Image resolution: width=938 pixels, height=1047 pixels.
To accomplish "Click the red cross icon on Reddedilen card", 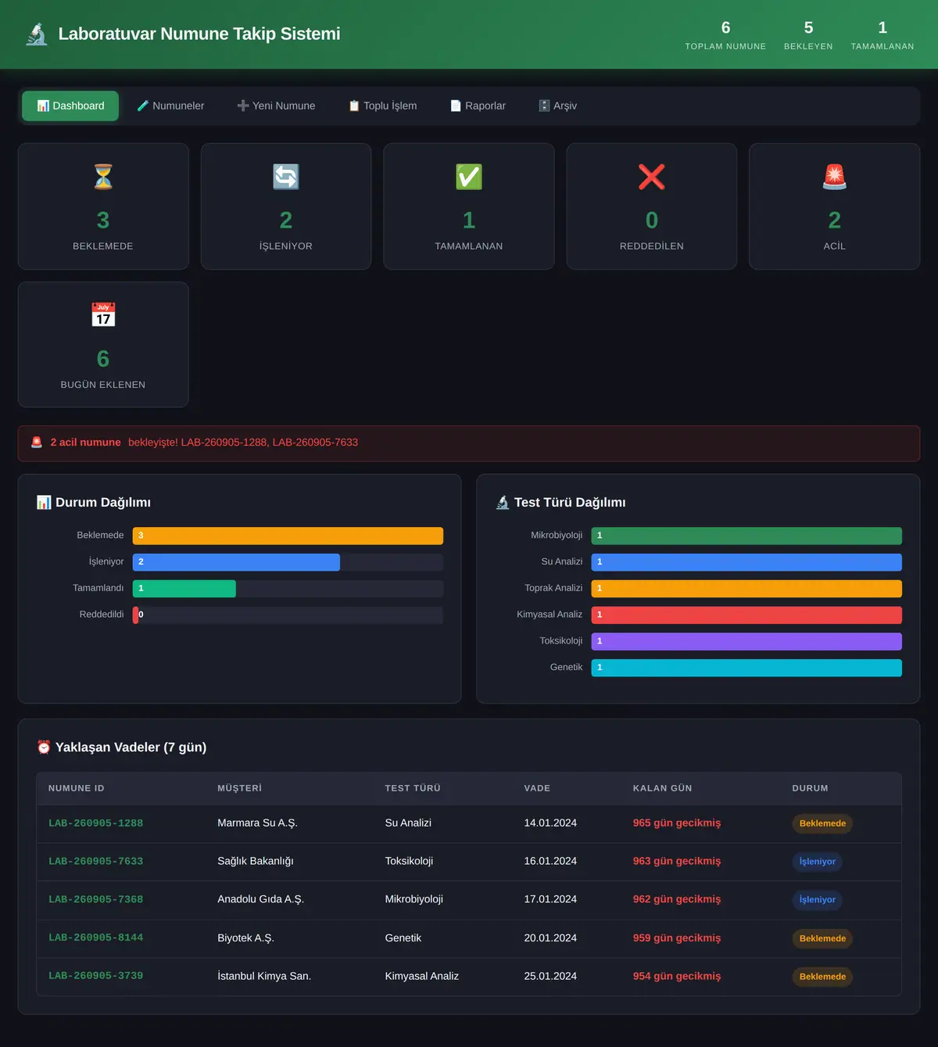I will (652, 177).
